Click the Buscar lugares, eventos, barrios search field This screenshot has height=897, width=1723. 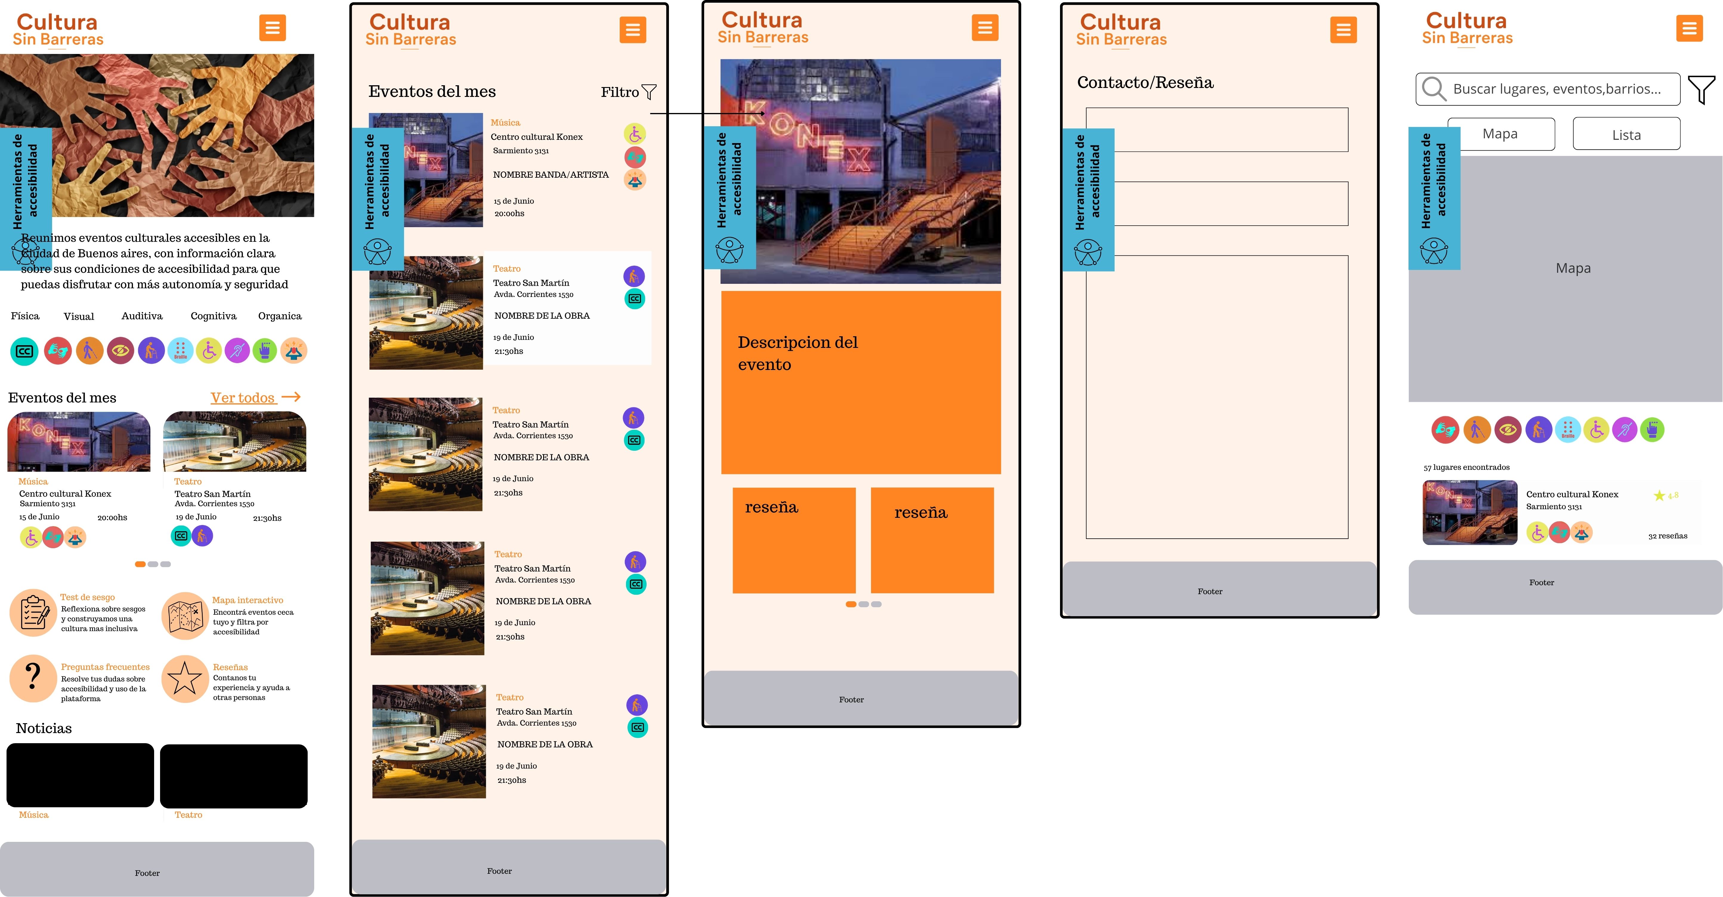click(1548, 89)
